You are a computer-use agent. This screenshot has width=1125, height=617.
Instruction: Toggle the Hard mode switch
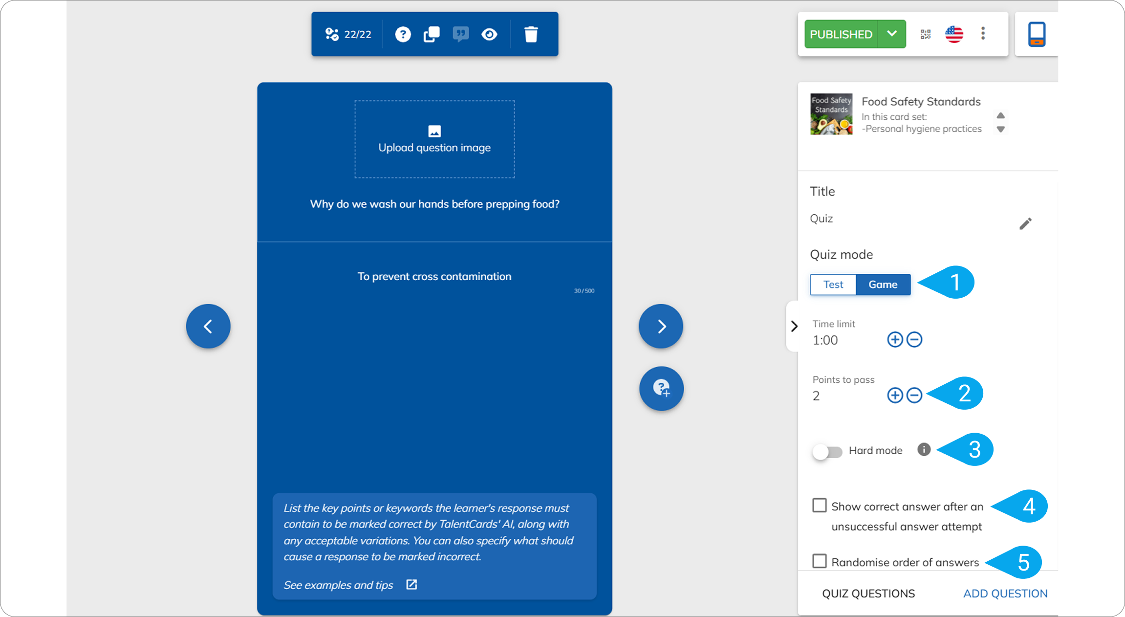827,451
